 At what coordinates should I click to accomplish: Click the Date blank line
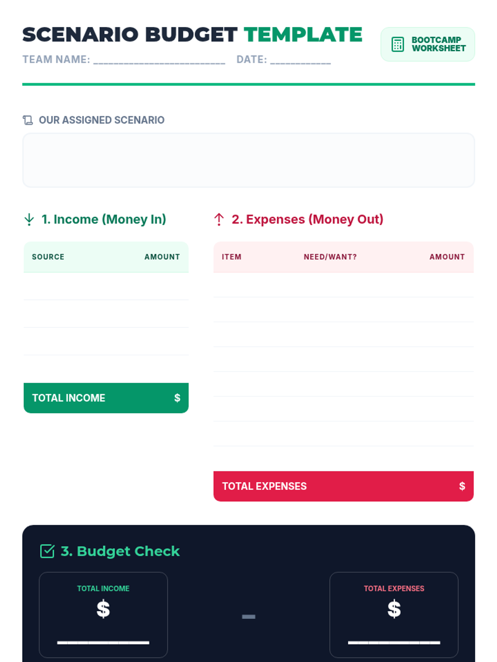click(x=300, y=60)
